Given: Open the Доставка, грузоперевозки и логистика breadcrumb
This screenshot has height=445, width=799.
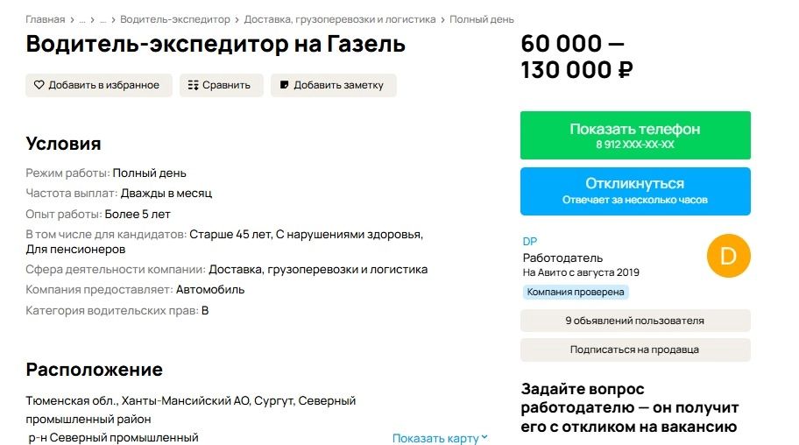Looking at the screenshot, I should click(340, 19).
